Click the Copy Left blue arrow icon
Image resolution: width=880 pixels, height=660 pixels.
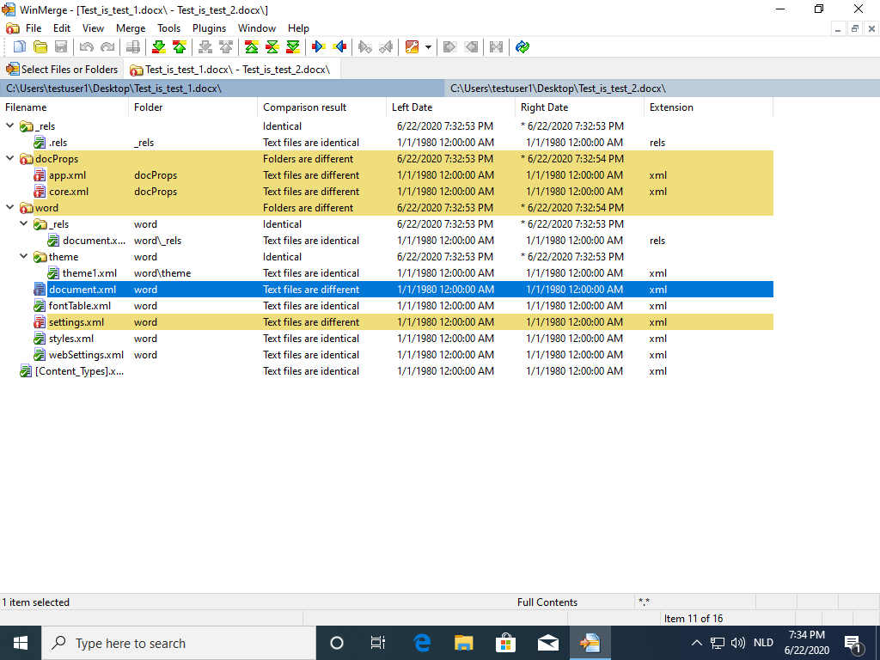tap(339, 47)
